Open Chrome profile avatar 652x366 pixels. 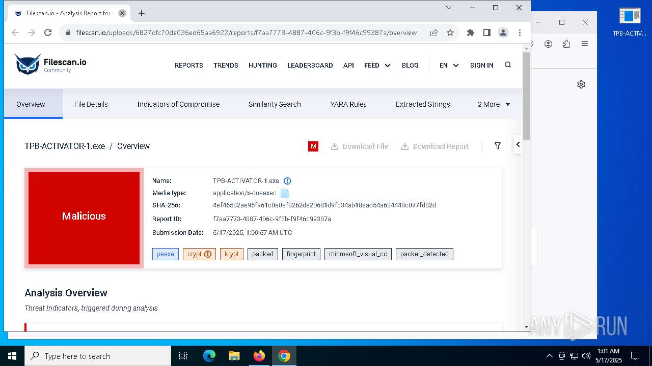pos(503,33)
